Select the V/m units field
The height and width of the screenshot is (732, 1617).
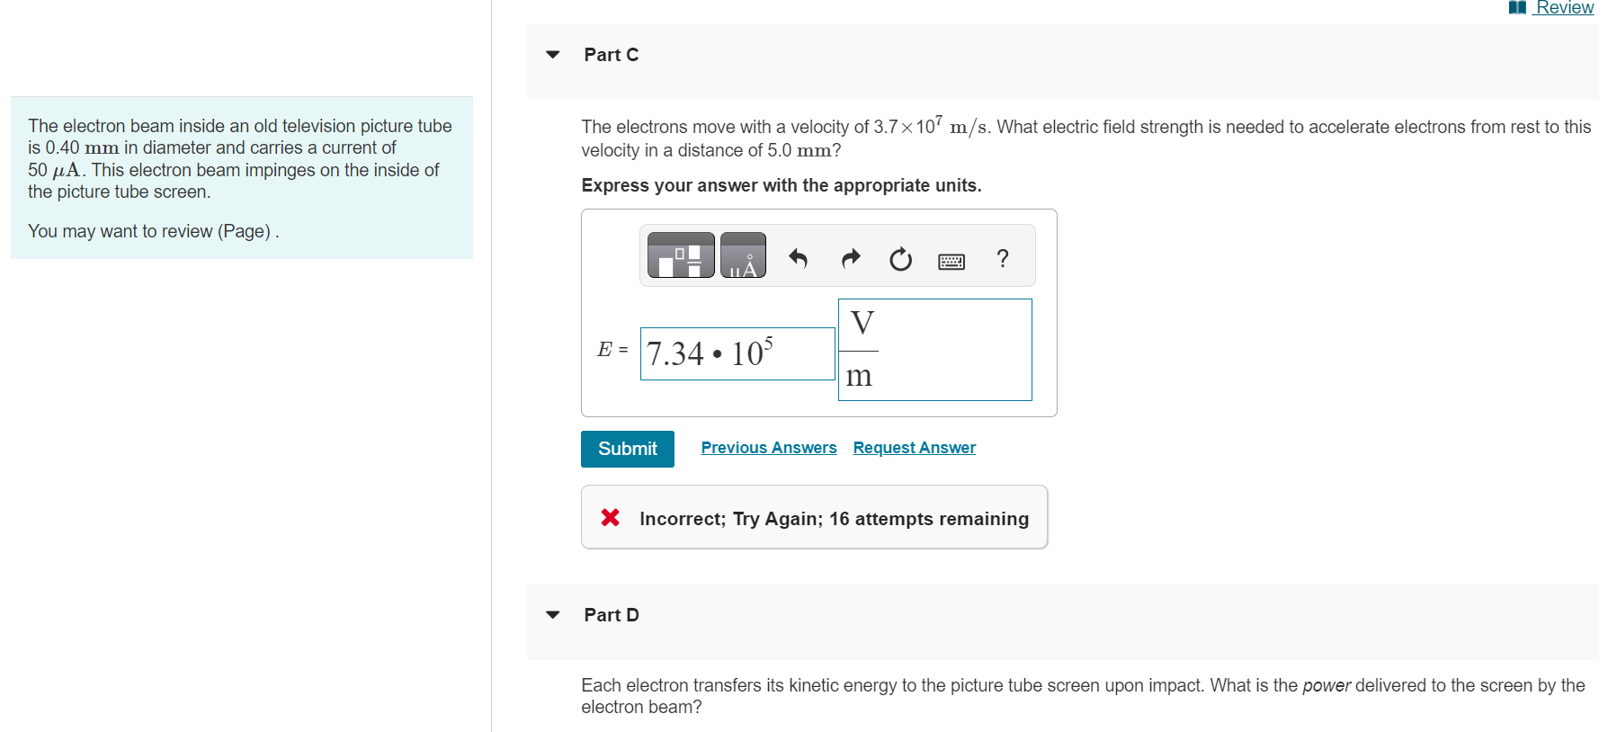[934, 350]
